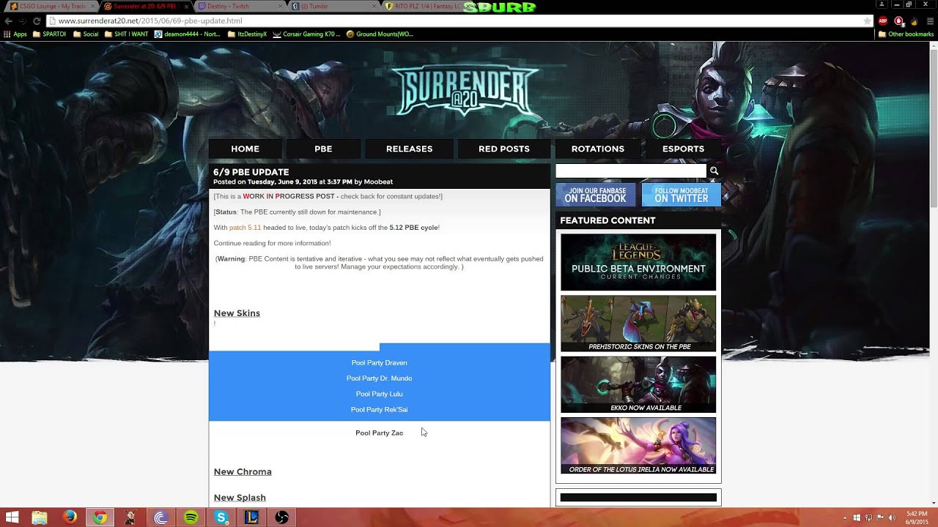Click the Chrome taskbar icon
This screenshot has height=527, width=938.
[100, 517]
